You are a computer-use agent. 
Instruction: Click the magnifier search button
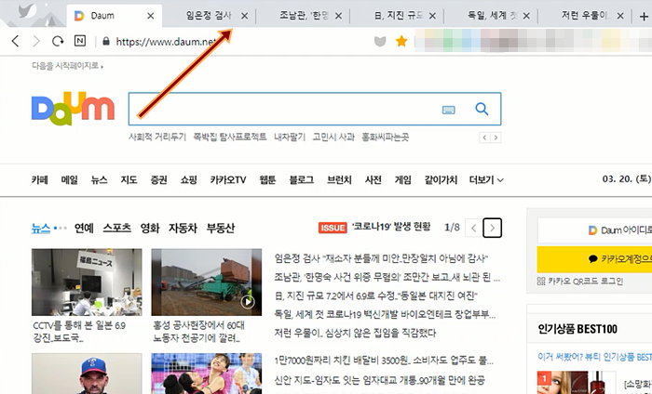tap(482, 109)
